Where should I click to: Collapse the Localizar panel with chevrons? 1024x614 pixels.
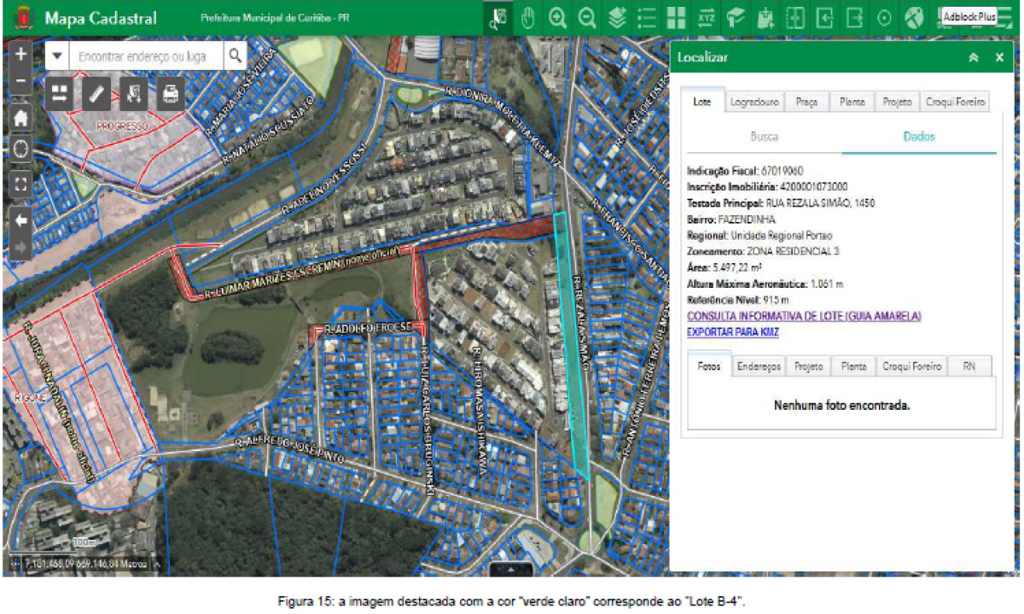[974, 57]
